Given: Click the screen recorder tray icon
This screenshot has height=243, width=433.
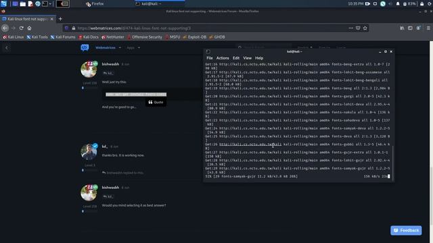Looking at the screenshot, I should (x=367, y=4).
